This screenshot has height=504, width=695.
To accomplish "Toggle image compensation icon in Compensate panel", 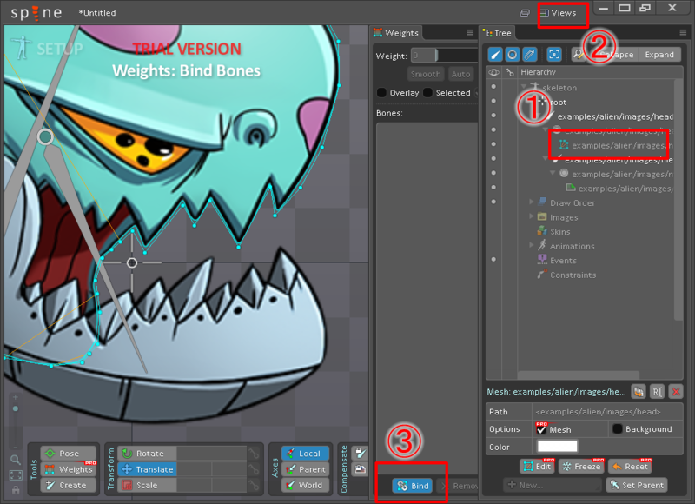I will (361, 469).
